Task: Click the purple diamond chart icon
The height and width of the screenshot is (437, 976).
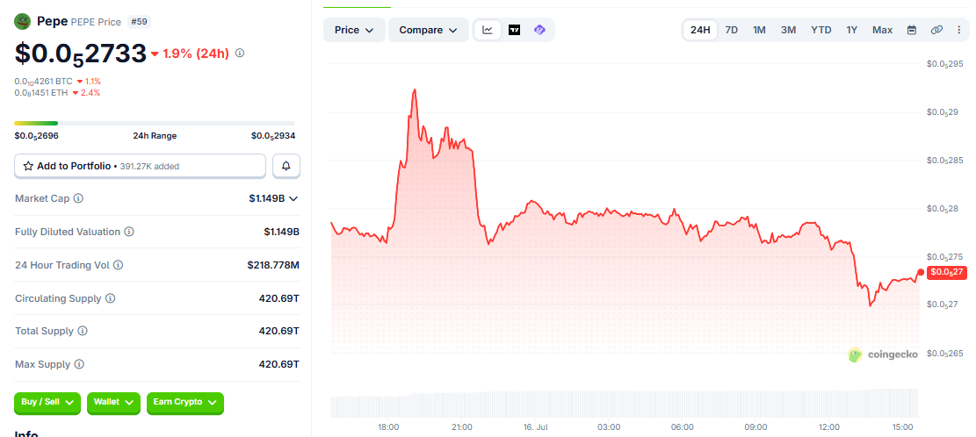Action: (539, 30)
